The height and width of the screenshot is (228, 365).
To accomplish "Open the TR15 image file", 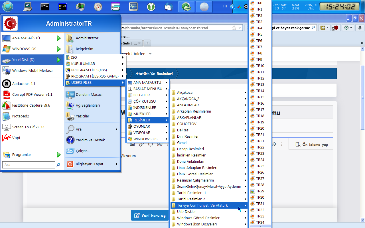I will click(x=260, y=97).
